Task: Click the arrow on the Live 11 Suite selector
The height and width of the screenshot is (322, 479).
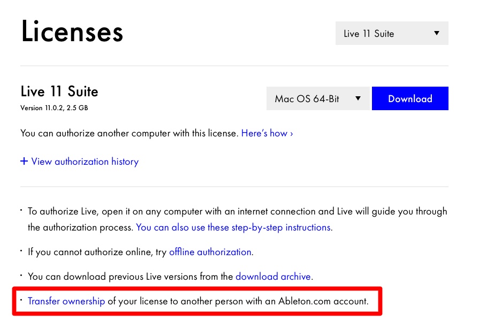Action: click(x=437, y=33)
